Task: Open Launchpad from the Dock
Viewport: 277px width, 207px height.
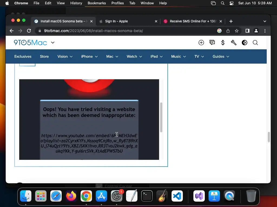Action: tap(41, 196)
